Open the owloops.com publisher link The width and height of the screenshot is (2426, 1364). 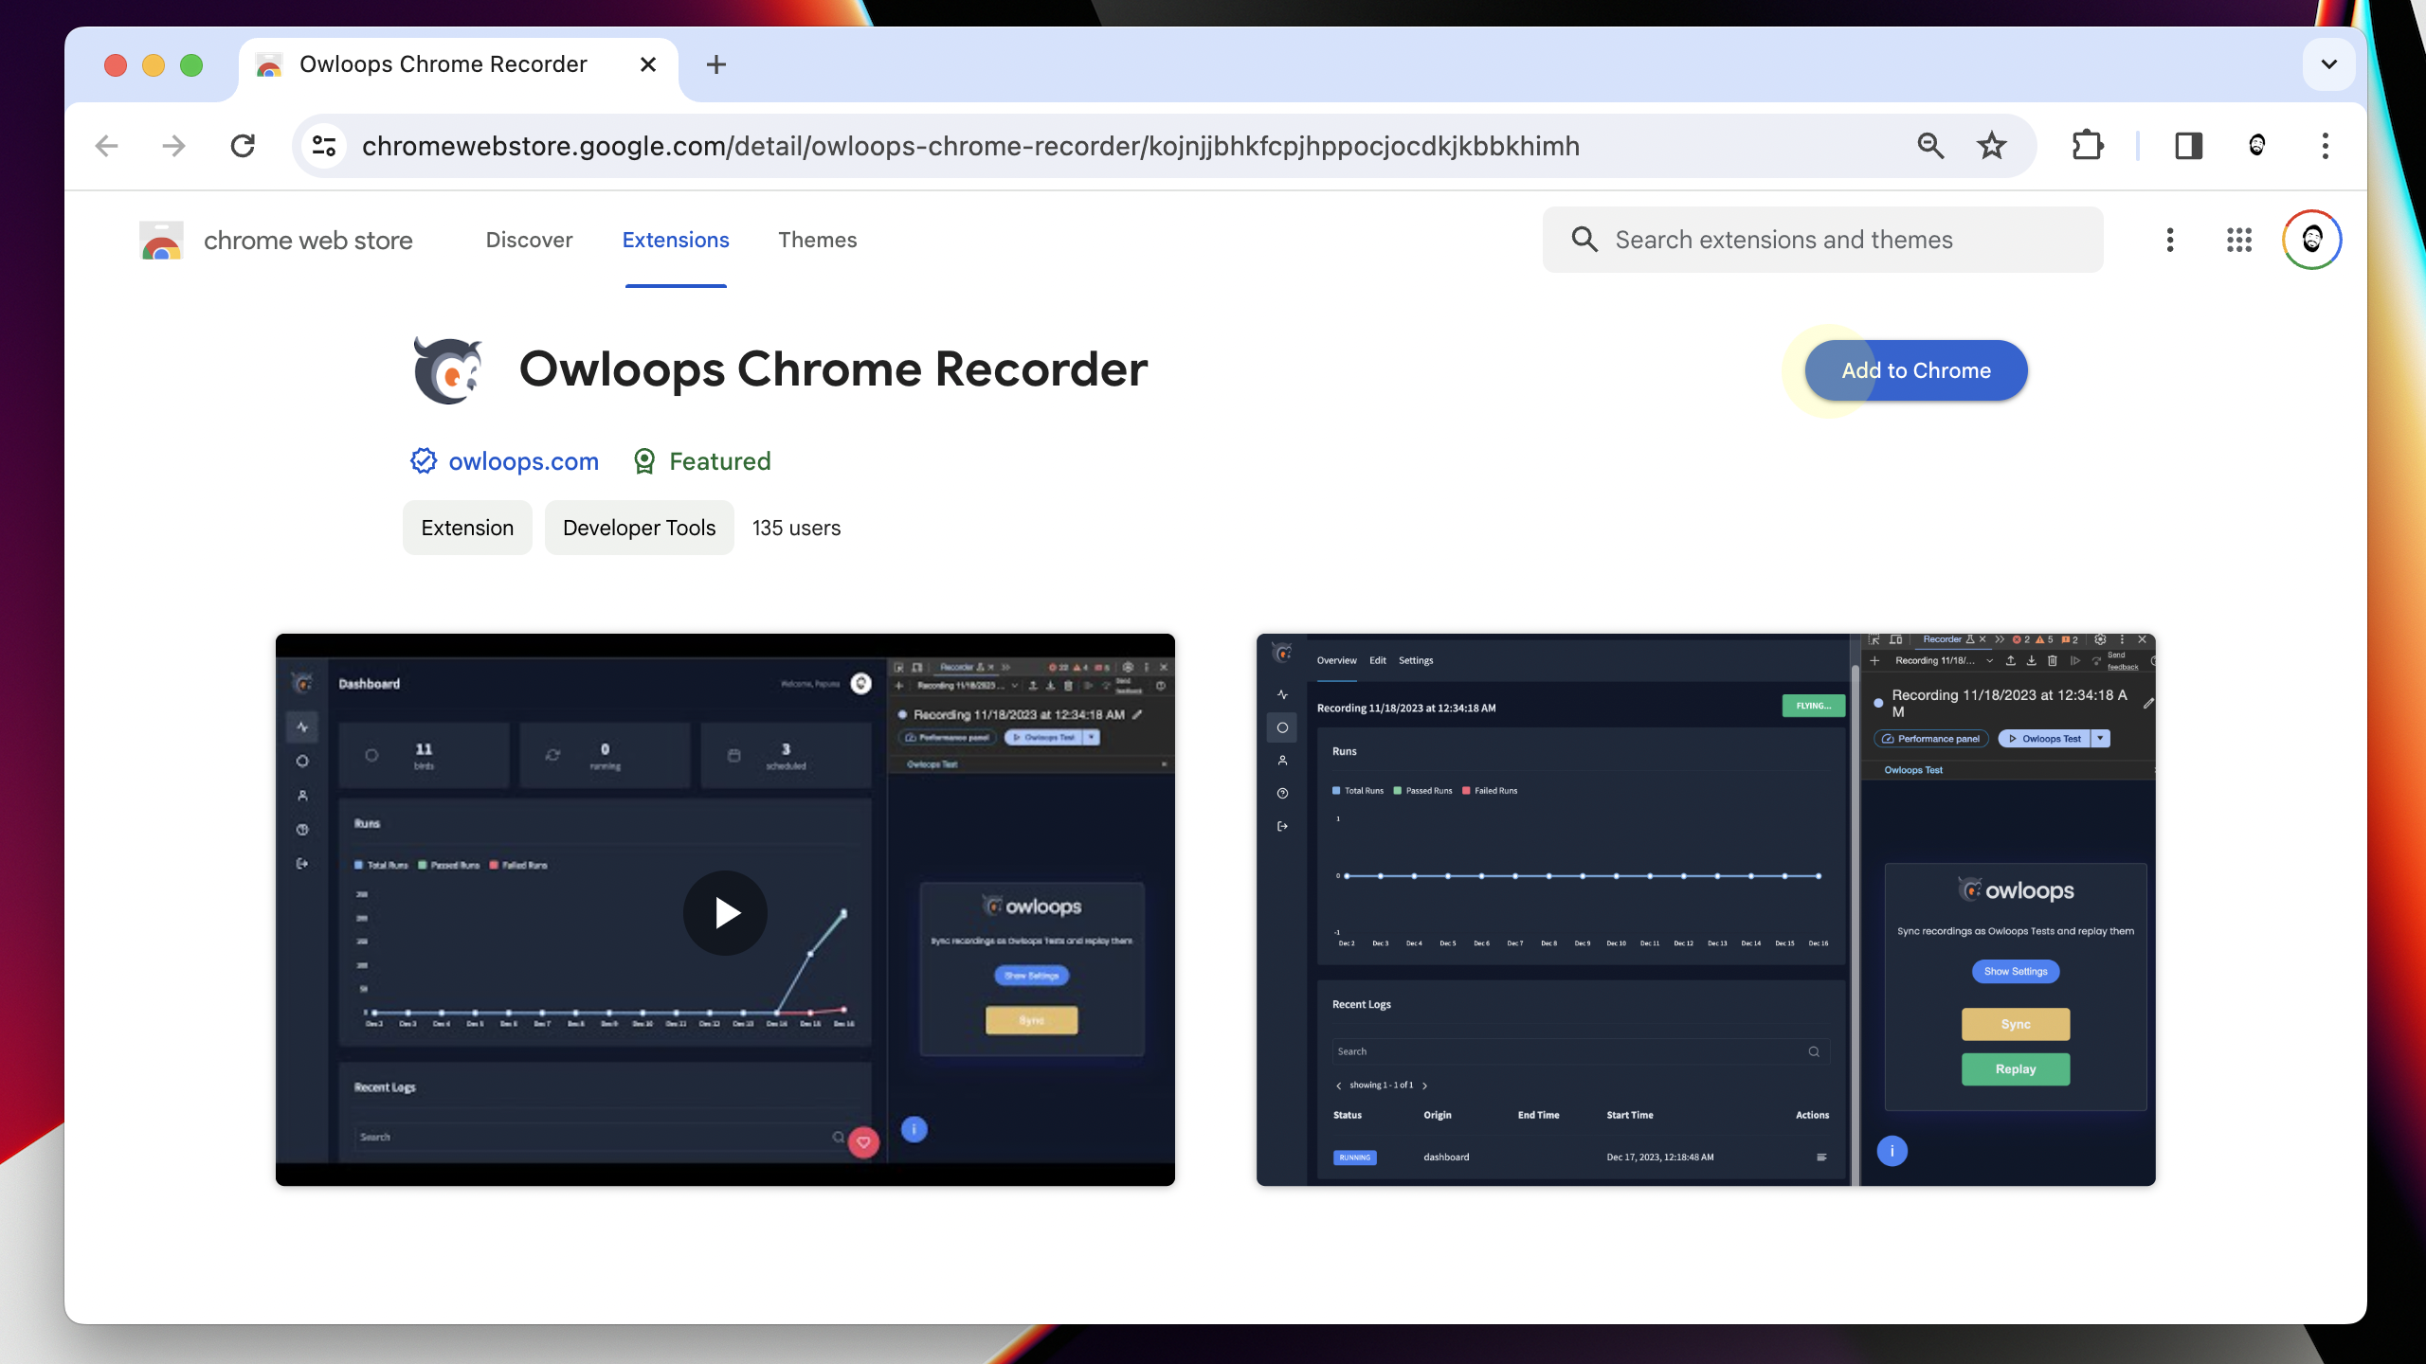(x=523, y=461)
